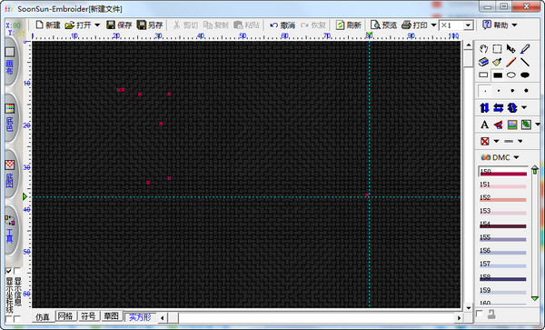Click the text tool letter A
The width and height of the screenshot is (545, 330).
[x=484, y=125]
